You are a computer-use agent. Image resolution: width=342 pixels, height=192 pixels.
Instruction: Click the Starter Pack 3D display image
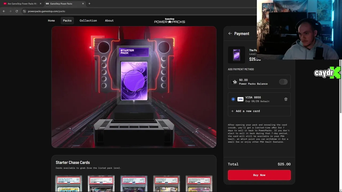coord(134,87)
